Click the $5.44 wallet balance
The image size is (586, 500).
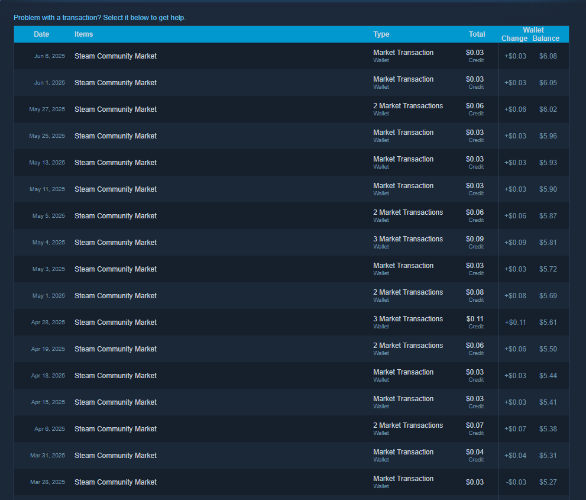(x=548, y=376)
